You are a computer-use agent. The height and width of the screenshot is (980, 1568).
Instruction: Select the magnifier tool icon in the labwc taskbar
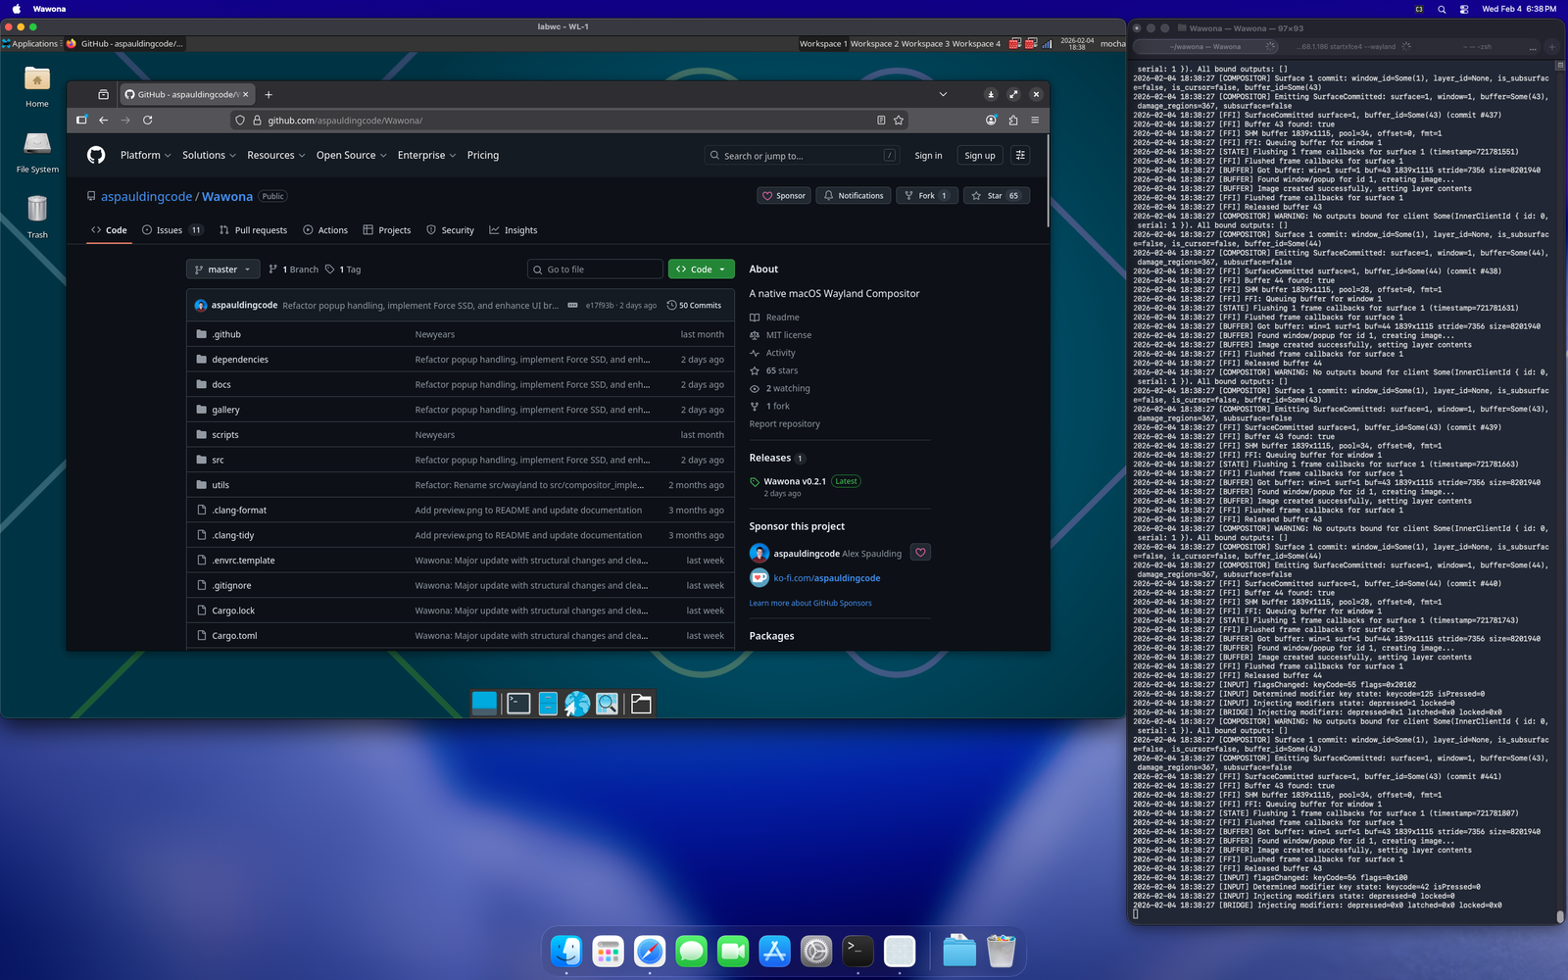(x=609, y=703)
